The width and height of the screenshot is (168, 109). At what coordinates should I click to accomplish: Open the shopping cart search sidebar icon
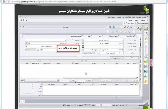(x=146, y=33)
